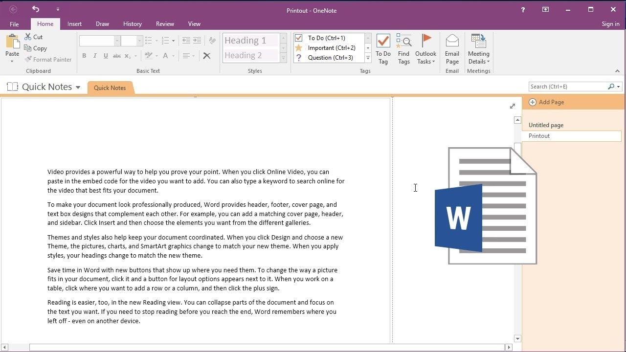Apply font color letter A
This screenshot has width=626, height=352.
(165, 56)
